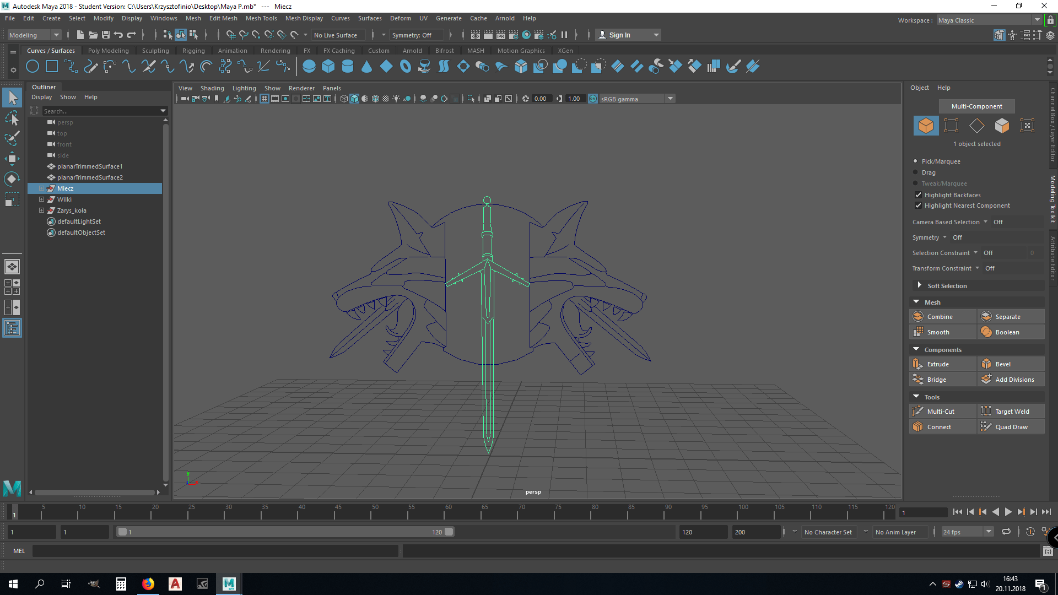
Task: Click the Sign In button
Action: point(620,34)
